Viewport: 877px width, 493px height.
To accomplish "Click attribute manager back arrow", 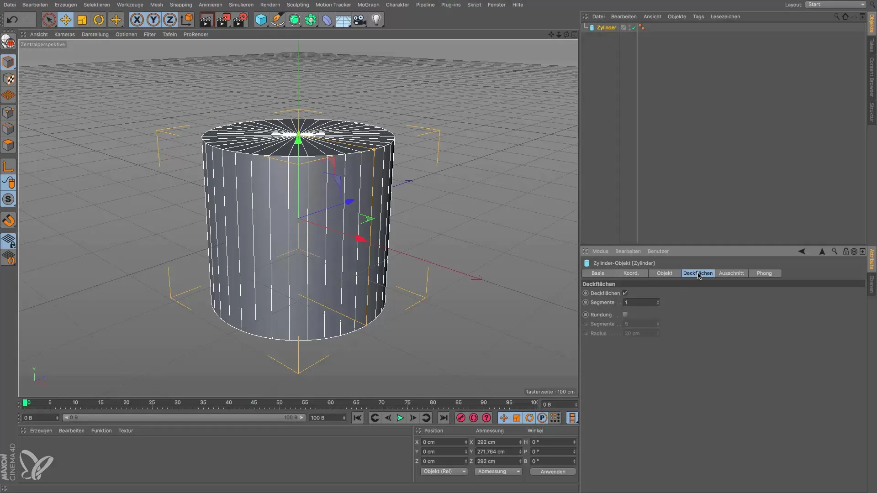I will click(802, 251).
